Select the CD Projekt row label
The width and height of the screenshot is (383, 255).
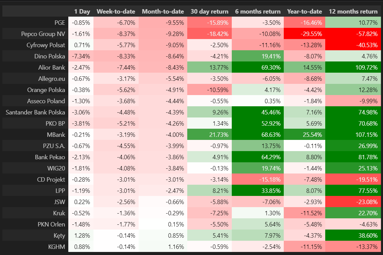click(51, 179)
